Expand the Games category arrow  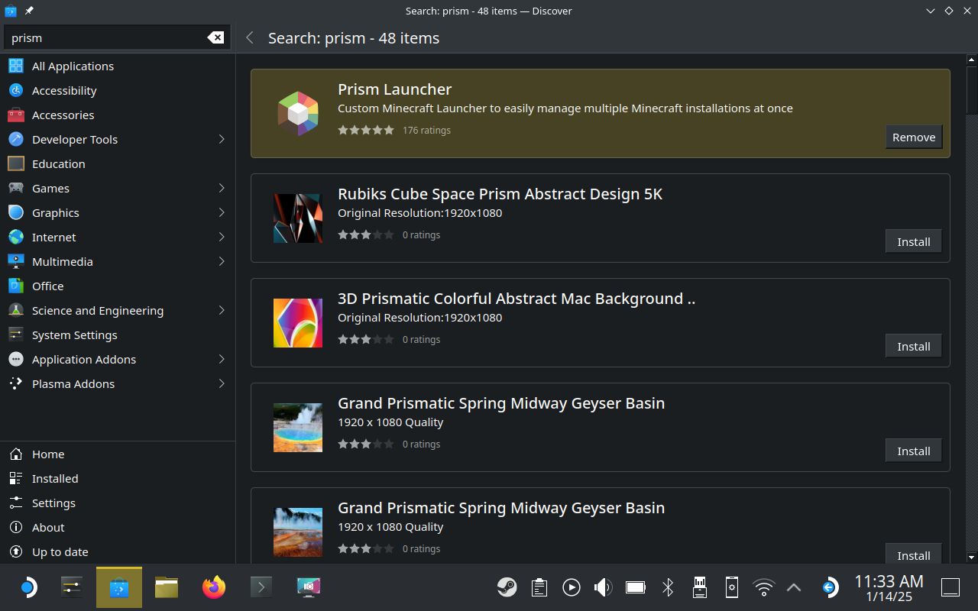click(222, 188)
